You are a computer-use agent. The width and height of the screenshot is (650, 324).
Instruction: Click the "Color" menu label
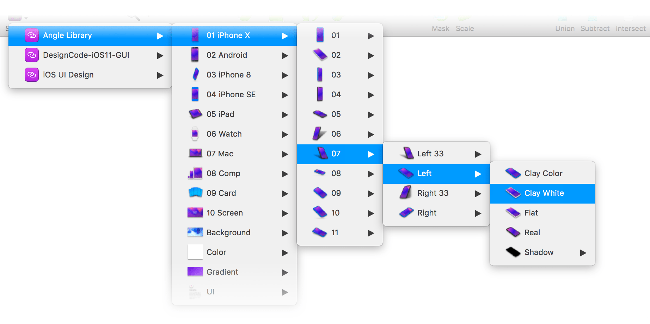[216, 253]
